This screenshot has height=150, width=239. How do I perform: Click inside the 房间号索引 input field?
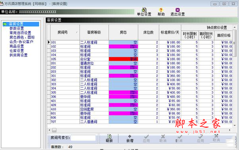click(83, 138)
